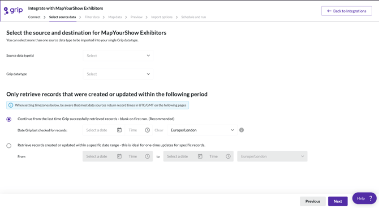Click info icon in the timezone notice banner
The height and width of the screenshot is (208, 379).
pos(11,105)
